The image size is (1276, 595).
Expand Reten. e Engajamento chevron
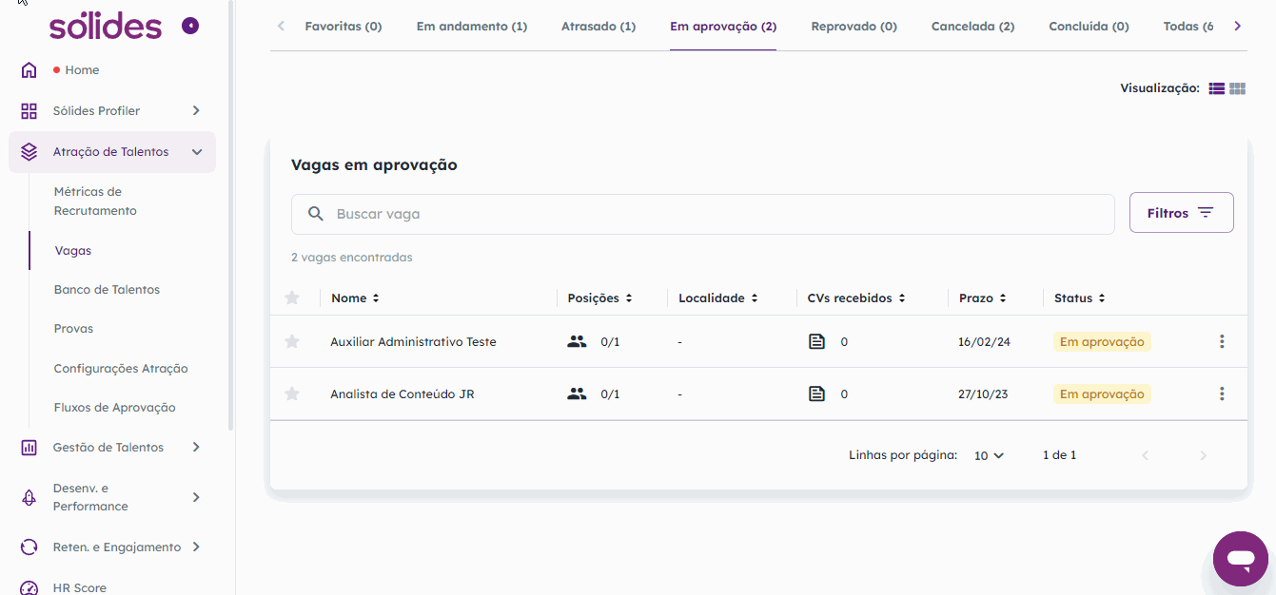click(196, 547)
